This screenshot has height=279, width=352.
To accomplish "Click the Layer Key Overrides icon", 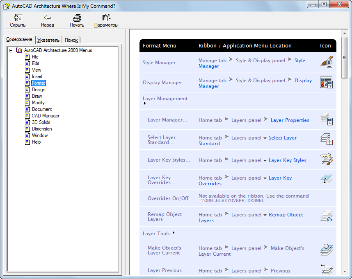I will pyautogui.click(x=327, y=179).
